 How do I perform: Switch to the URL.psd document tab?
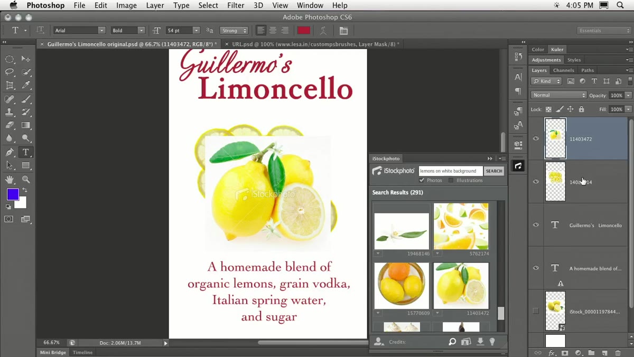pyautogui.click(x=315, y=44)
